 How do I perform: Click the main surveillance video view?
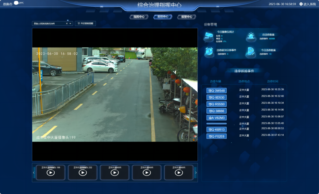(115, 95)
